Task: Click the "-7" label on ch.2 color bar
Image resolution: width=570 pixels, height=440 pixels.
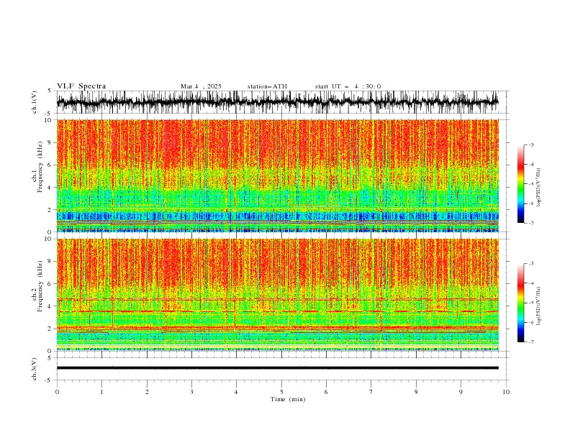Action: click(x=530, y=342)
